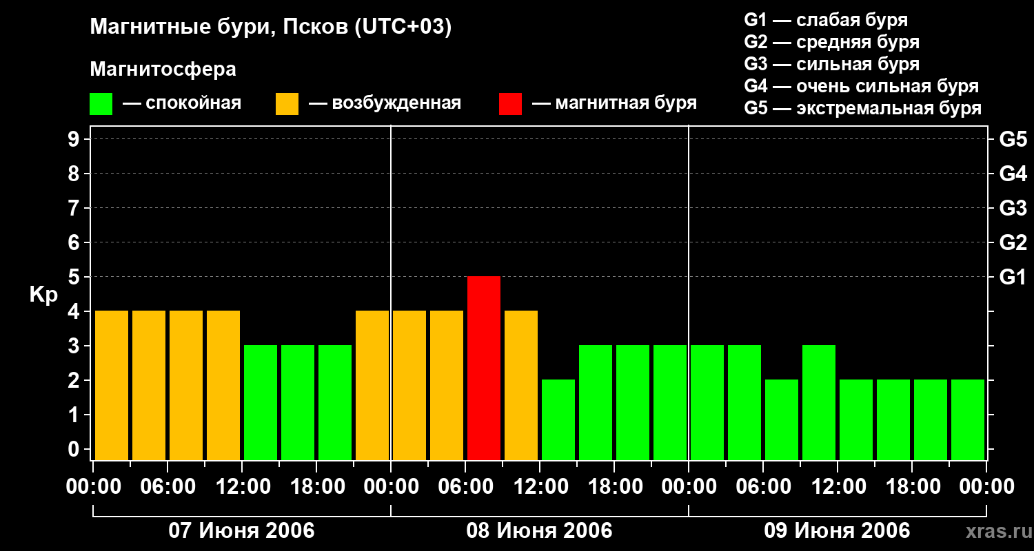Click the '18:00' time label above 08 Июня
This screenshot has width=1034, height=551.
tap(614, 487)
